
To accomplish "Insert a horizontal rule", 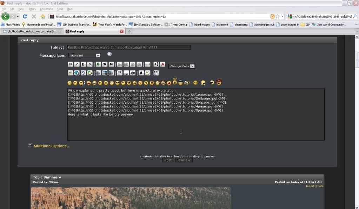I will pyautogui.click(x=148, y=64).
